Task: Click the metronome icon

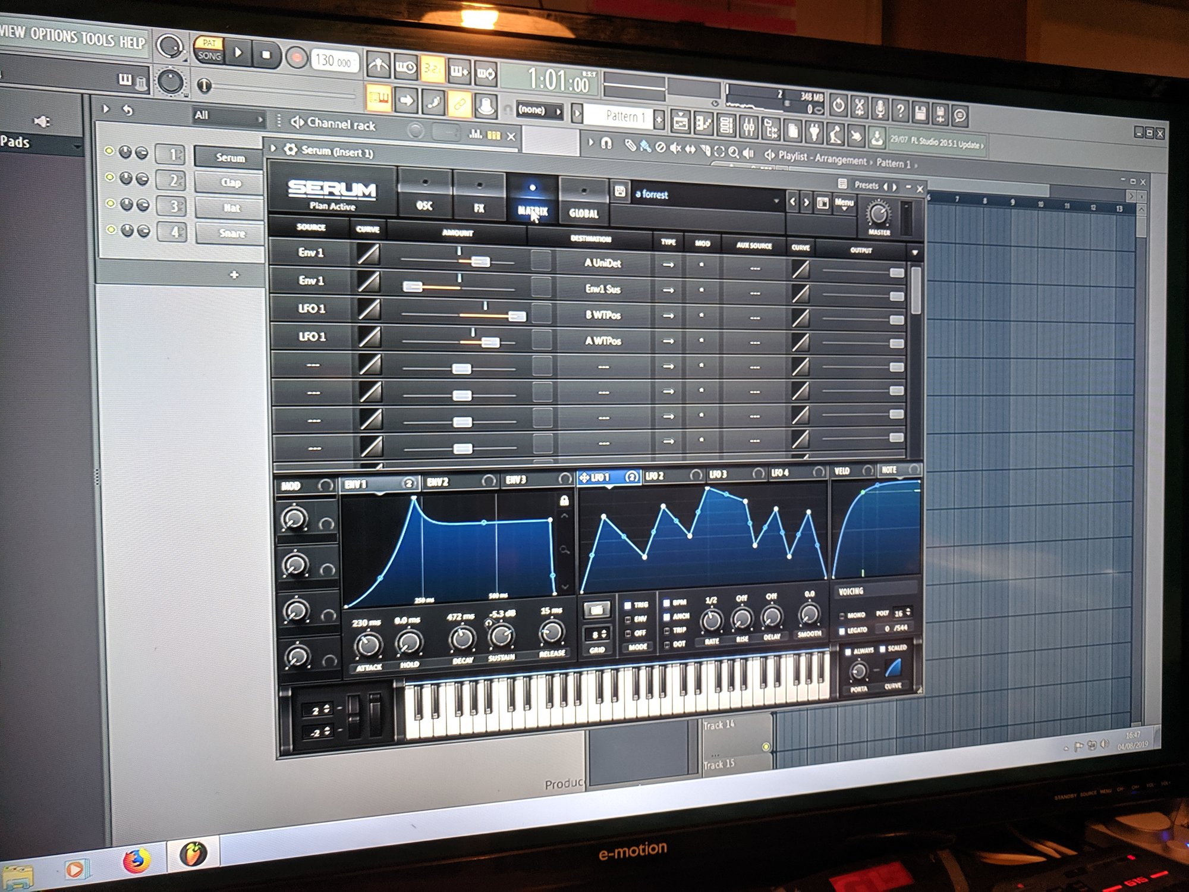Action: click(378, 65)
